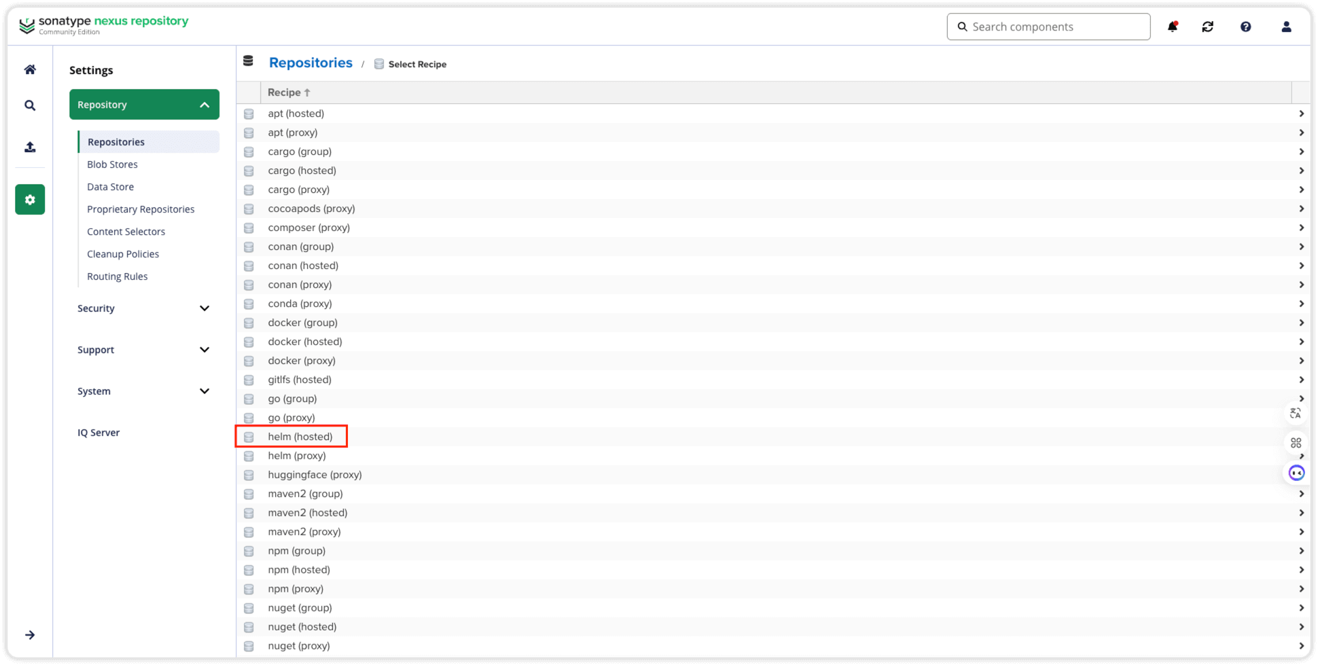Click chevron arrow on docker (group) row

[1301, 323]
